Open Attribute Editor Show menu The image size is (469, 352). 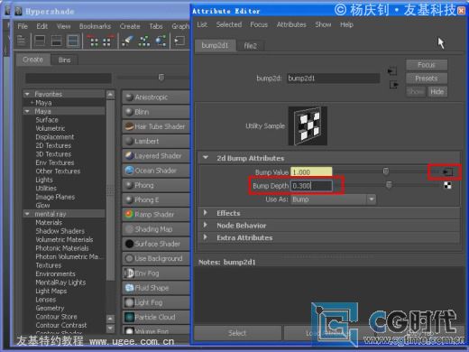323,24
